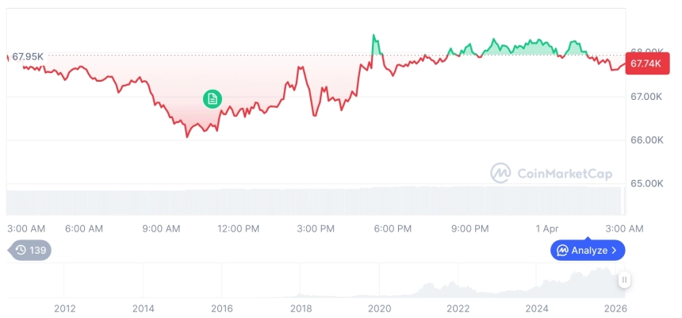Open the 139 history events badge

pos(31,251)
